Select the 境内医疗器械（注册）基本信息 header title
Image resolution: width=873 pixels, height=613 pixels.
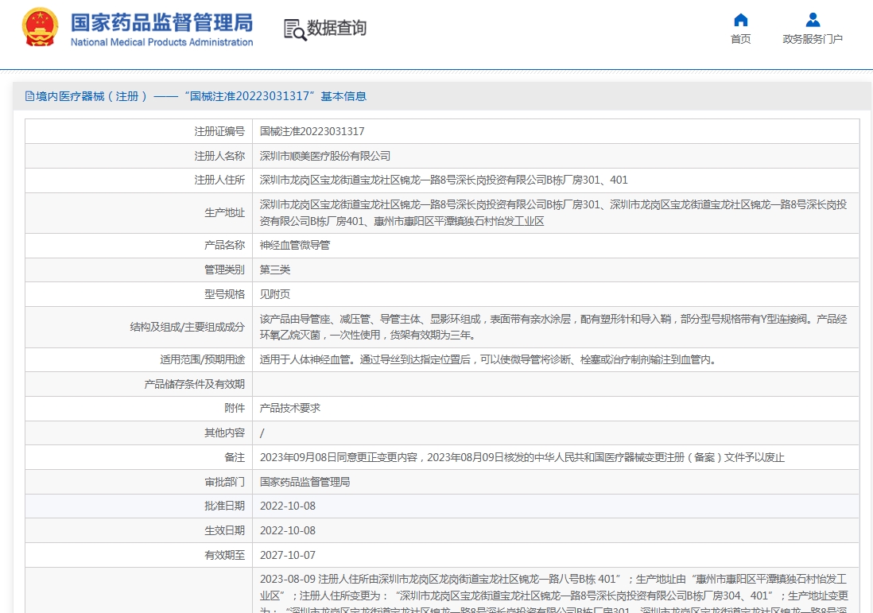pos(201,96)
